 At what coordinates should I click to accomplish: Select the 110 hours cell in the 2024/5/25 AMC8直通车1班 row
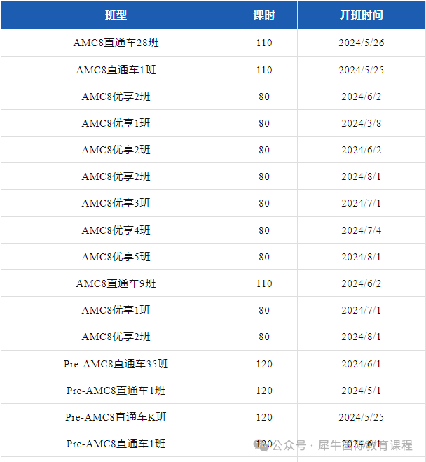[264, 70]
